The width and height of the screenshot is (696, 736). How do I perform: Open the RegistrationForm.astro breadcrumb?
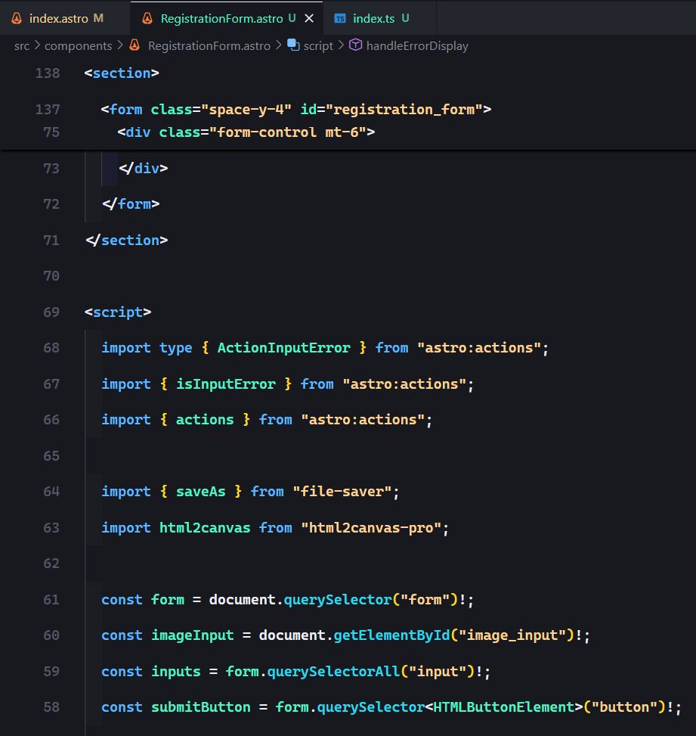click(x=209, y=45)
